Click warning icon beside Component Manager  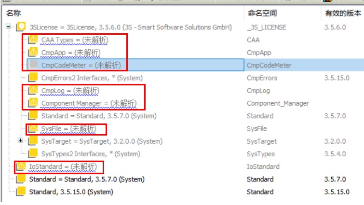pos(33,103)
